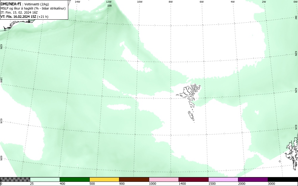Image resolution: width=298 pixels, height=186 pixels.
Task: Click the legend value 1500
Action: tap(212, 184)
